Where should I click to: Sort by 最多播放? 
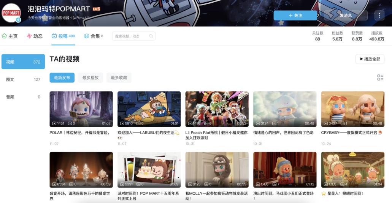click(90, 78)
